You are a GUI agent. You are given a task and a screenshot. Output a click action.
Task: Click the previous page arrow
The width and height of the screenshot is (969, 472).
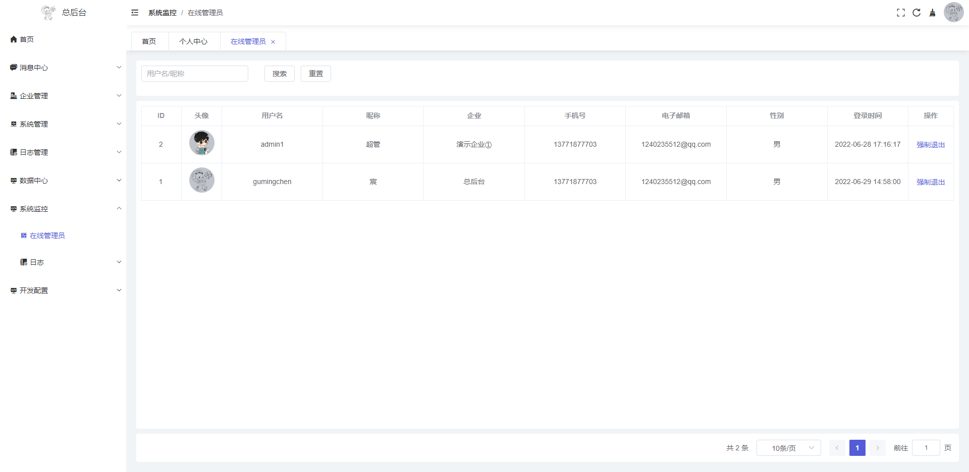click(837, 448)
